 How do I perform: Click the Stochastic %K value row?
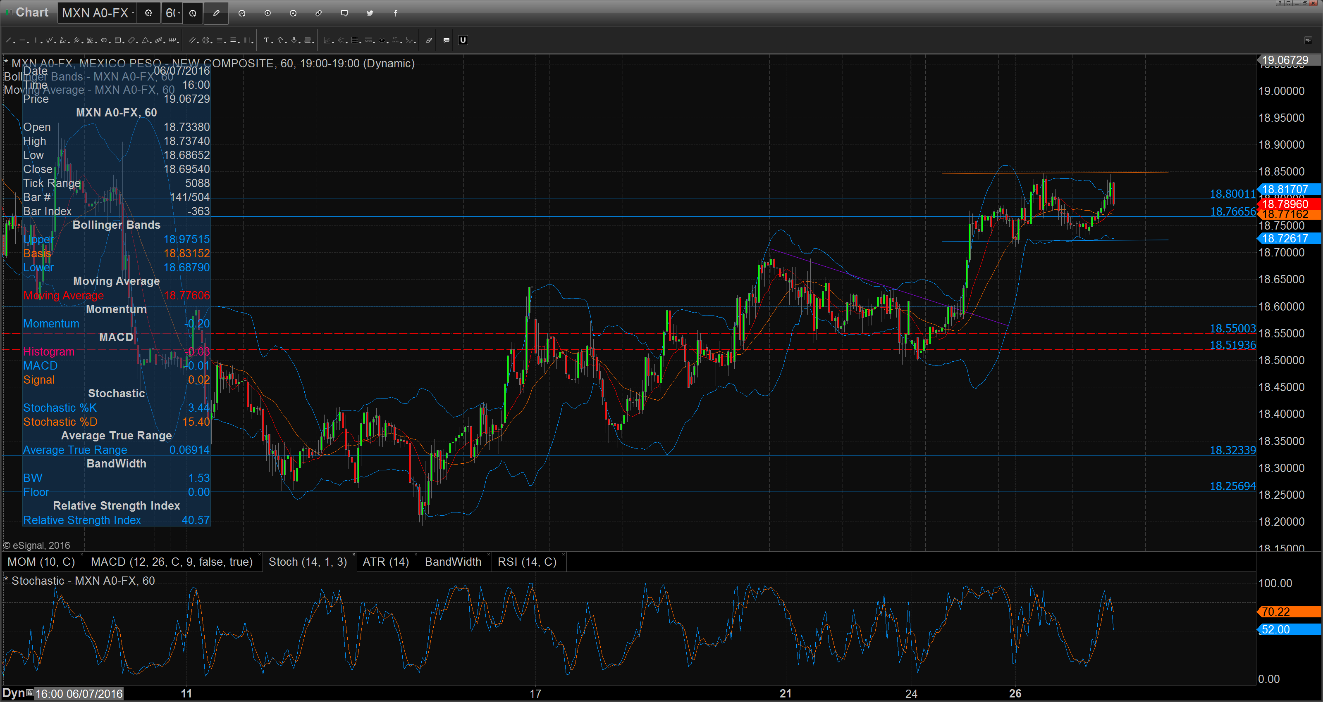click(117, 408)
